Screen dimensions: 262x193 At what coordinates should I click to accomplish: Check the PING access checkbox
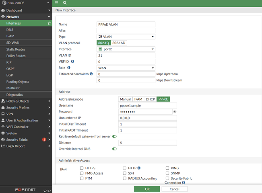(167, 168)
